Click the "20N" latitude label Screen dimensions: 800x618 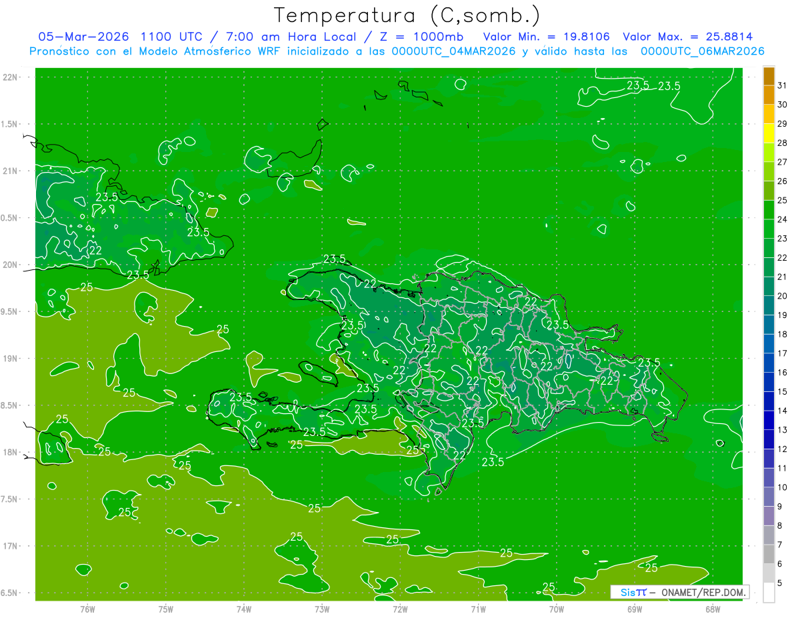pyautogui.click(x=11, y=265)
